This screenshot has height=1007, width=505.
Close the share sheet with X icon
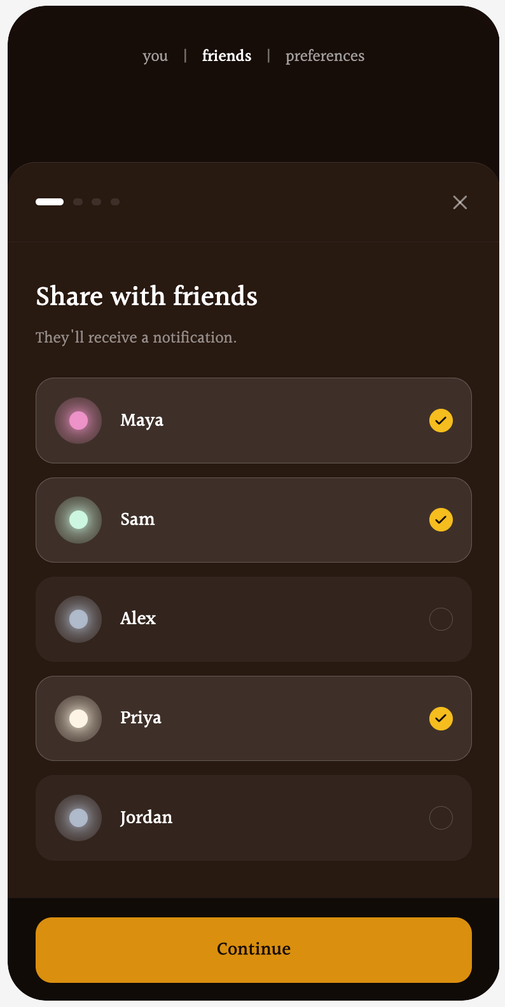[x=460, y=202]
